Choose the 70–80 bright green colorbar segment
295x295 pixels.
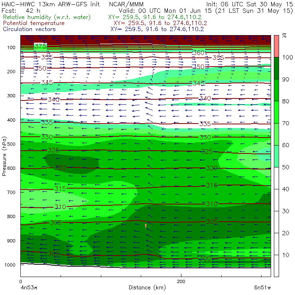pyautogui.click(x=276, y=112)
